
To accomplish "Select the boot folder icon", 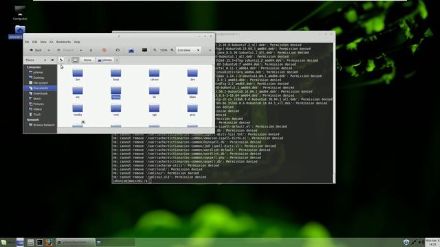I will 116,73.
